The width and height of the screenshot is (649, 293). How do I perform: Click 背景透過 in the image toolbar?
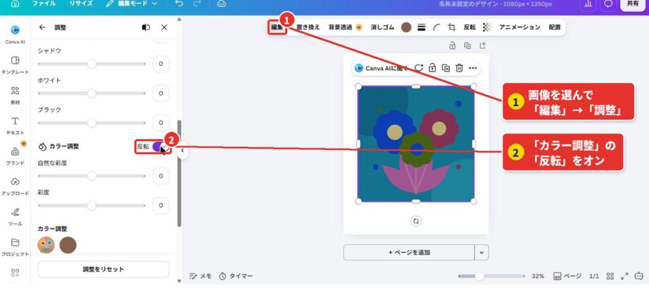coord(345,27)
